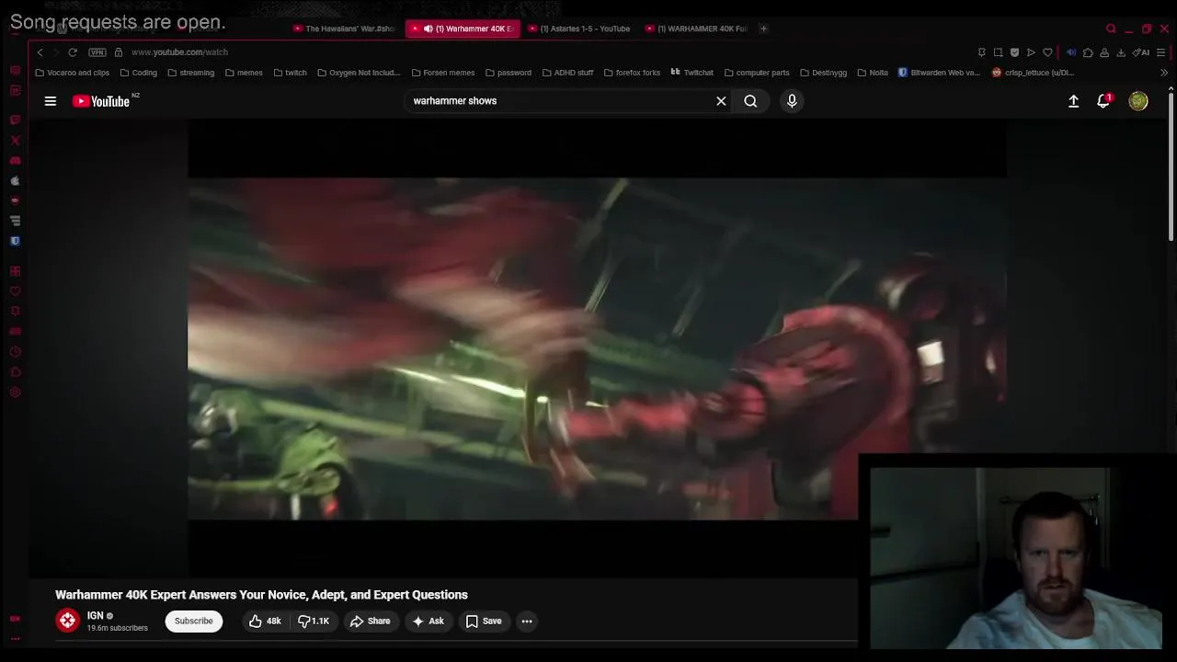This screenshot has width=1177, height=662.
Task: Open sidebar settings gear icon
Action: [15, 393]
